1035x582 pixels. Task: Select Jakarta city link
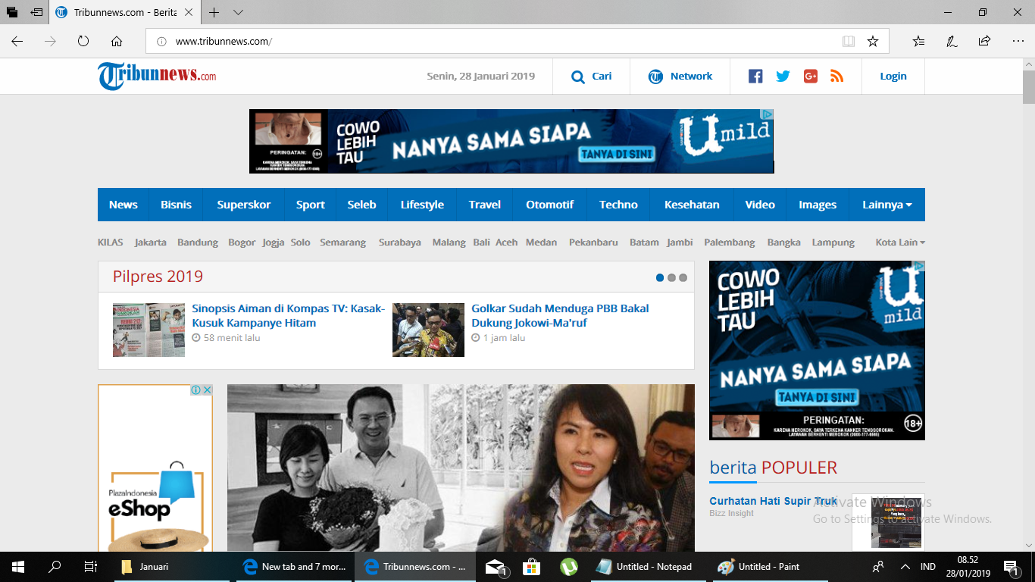click(x=151, y=242)
